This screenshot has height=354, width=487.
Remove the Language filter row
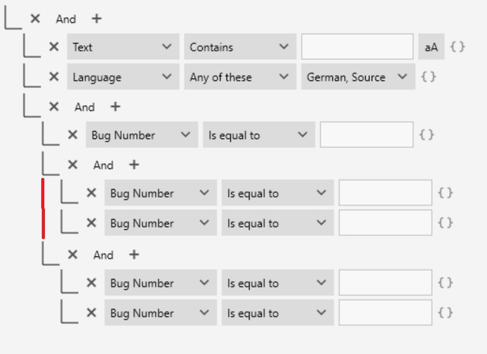pos(54,77)
